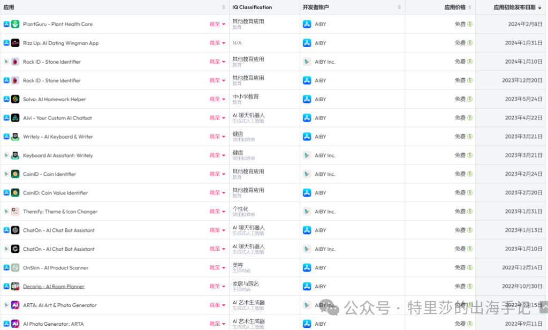This screenshot has width=548, height=330.
Task: Click the App Store badge left of PlantGuru
Action: tap(6, 24)
